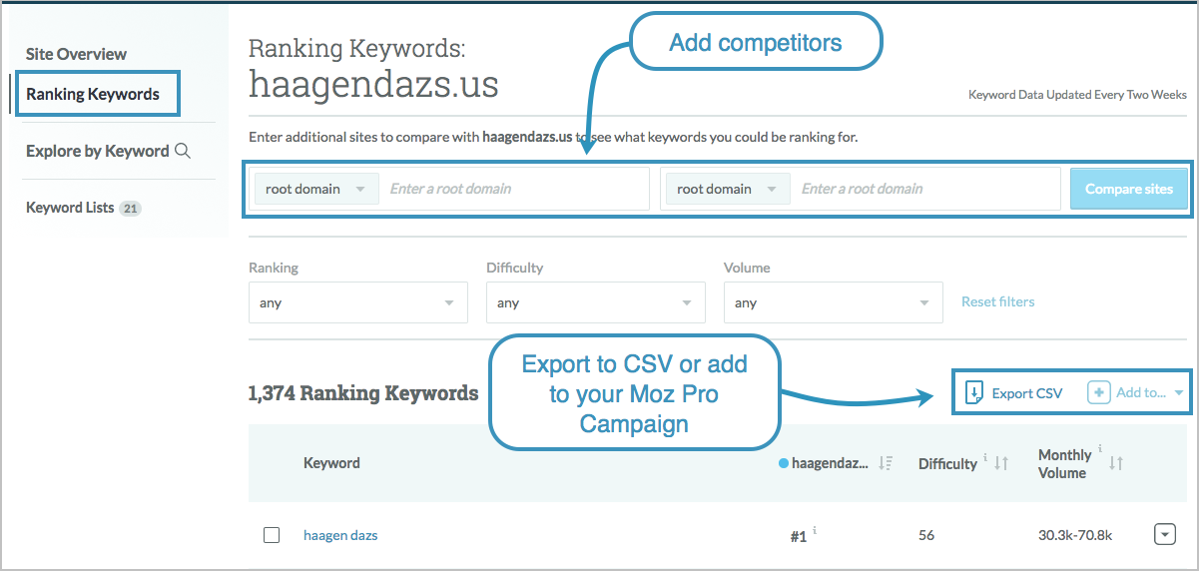Click the Compare sites button
1199x571 pixels.
[1129, 189]
